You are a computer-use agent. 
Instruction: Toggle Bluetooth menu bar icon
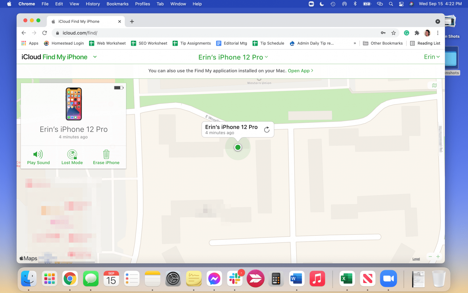tap(355, 4)
